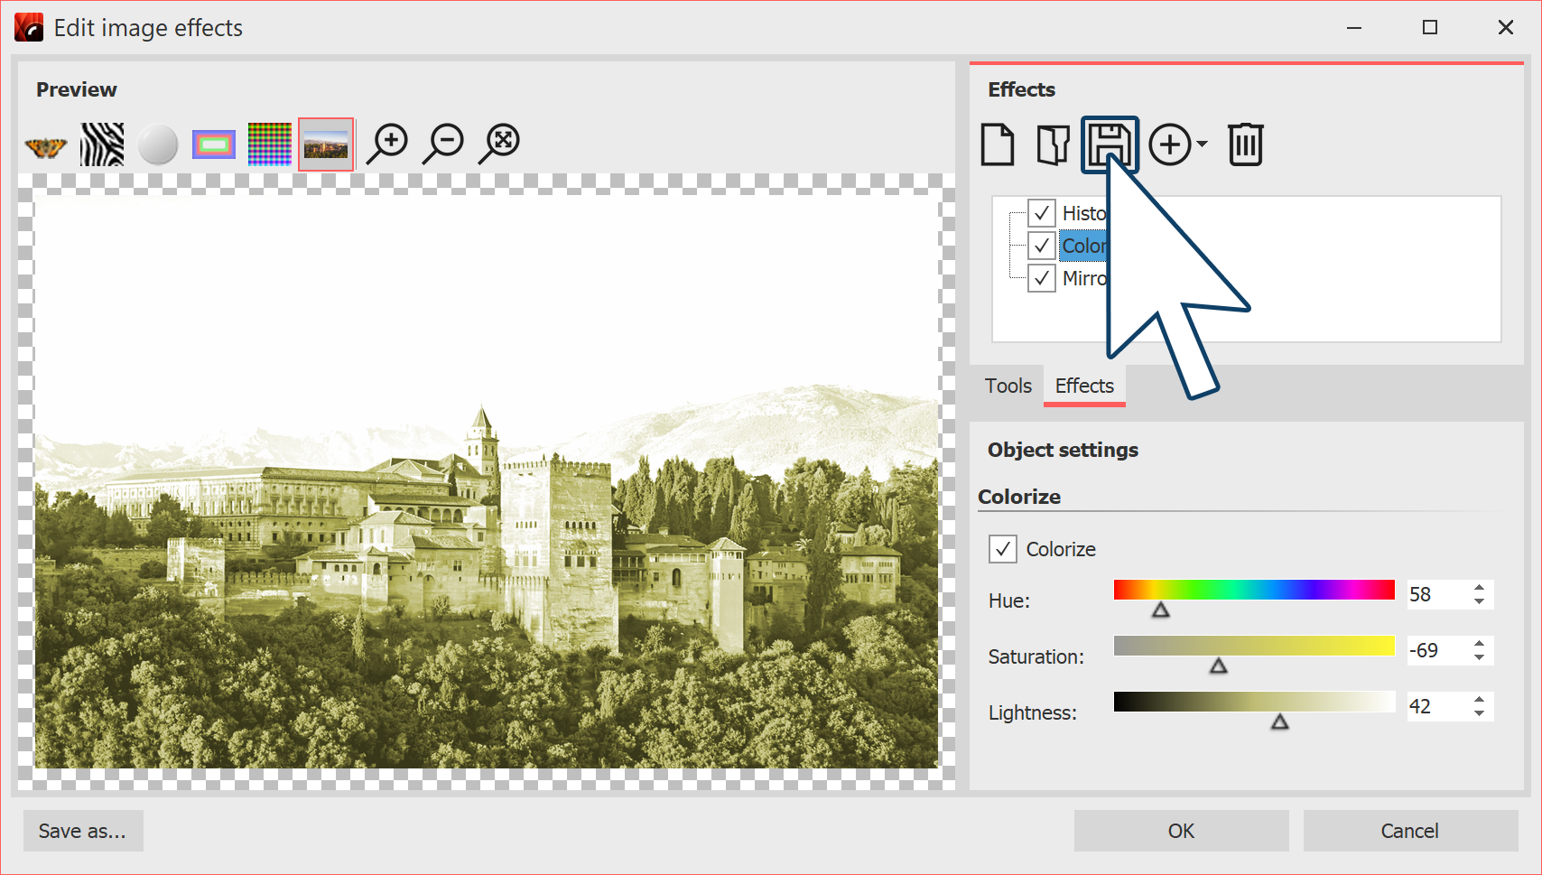The width and height of the screenshot is (1542, 875).
Task: Select the zebra pattern preview thumbnail
Action: point(102,143)
